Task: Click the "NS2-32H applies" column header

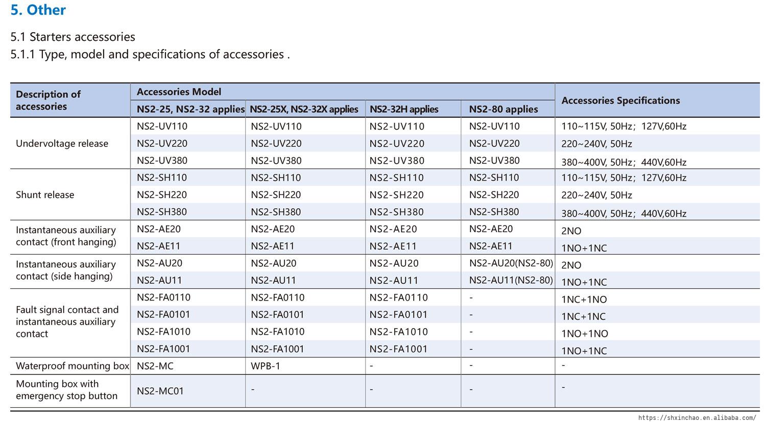Action: point(404,109)
